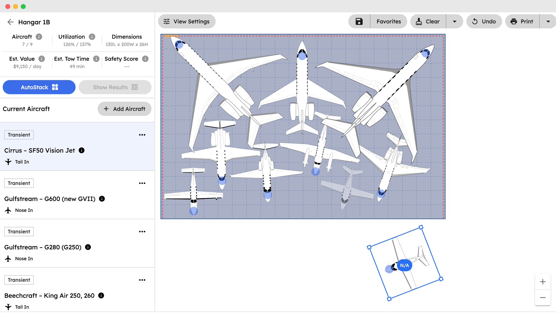Toggle Nose In orientation for Gulfstream G600
The width and height of the screenshot is (556, 313).
pos(19,210)
